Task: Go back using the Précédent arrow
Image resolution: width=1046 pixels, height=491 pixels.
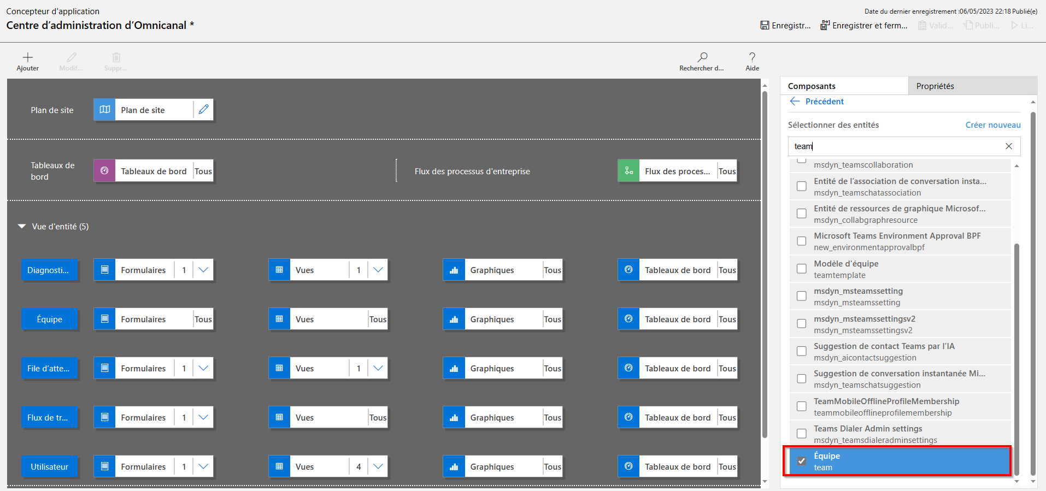Action: pyautogui.click(x=795, y=102)
